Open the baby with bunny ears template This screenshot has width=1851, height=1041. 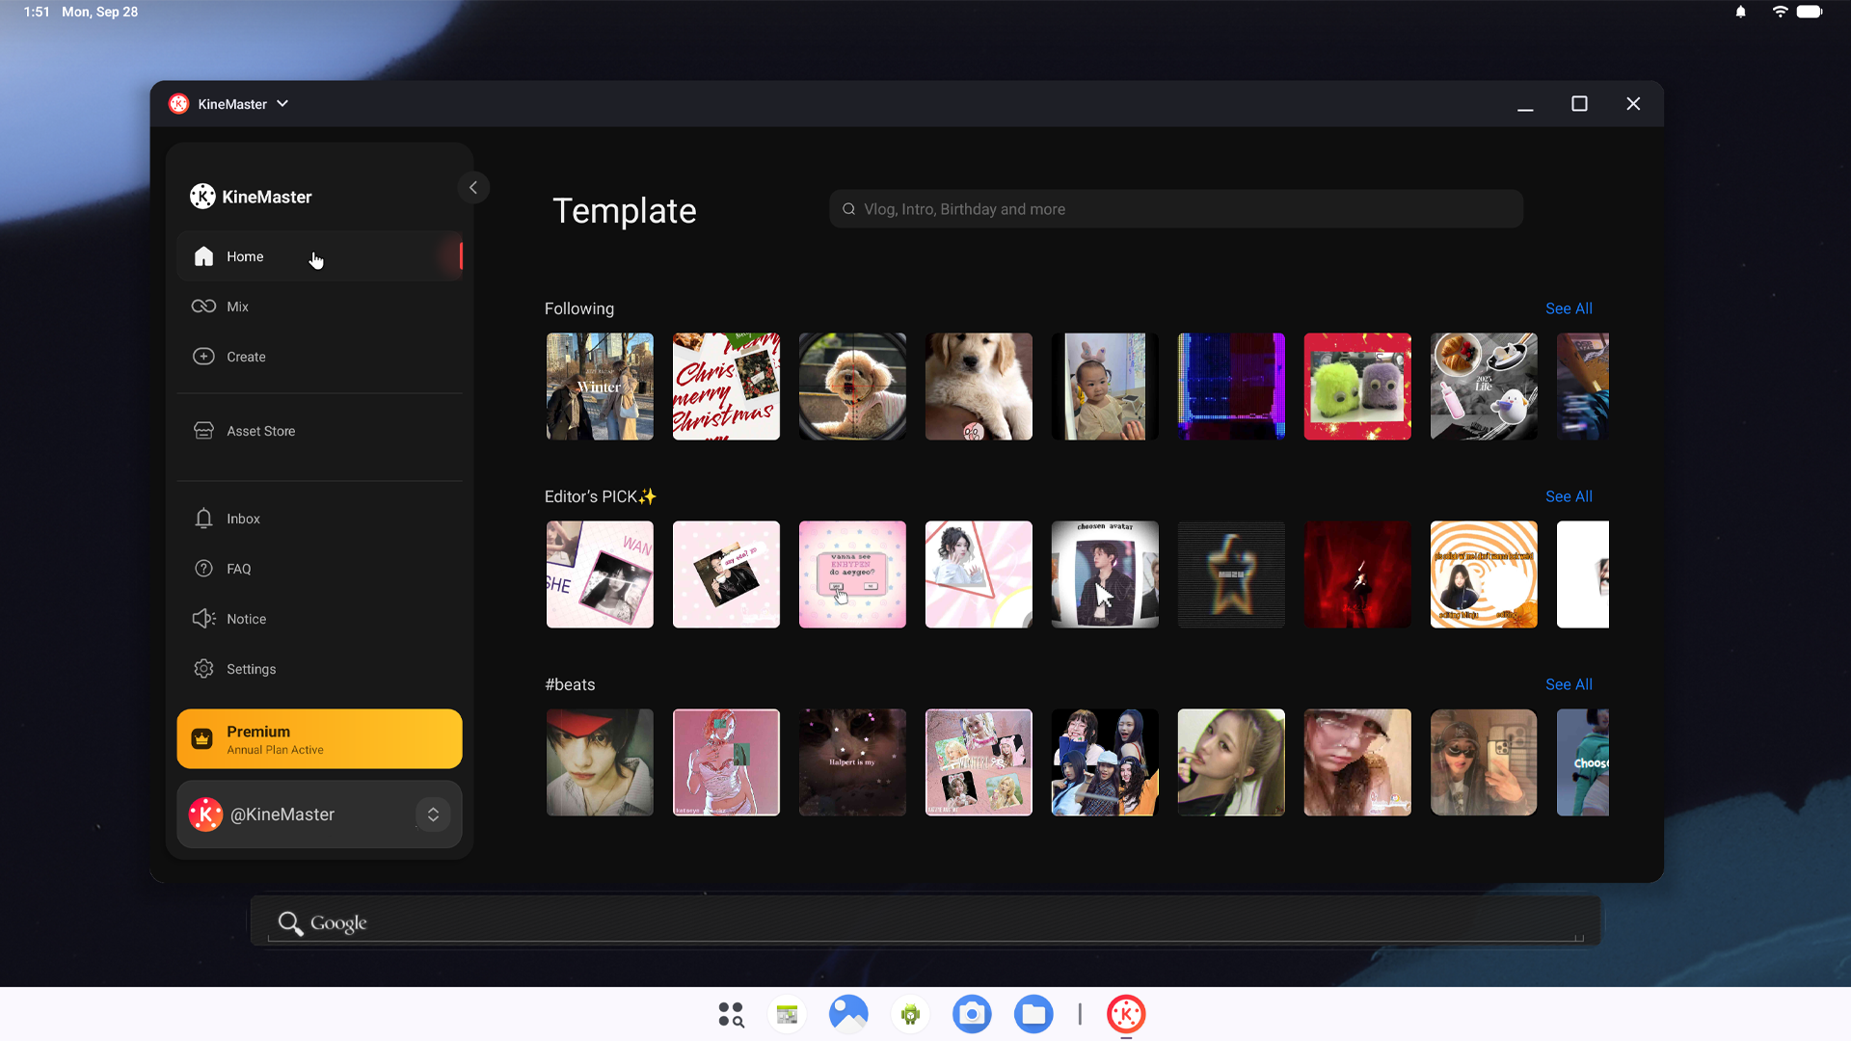click(x=1105, y=387)
